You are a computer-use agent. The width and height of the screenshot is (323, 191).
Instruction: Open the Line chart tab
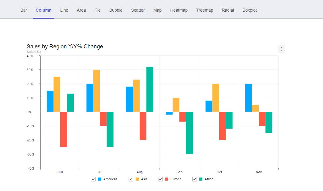(x=64, y=10)
